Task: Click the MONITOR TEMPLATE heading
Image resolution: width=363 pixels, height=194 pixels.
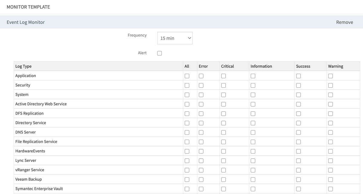Action: [x=28, y=7]
